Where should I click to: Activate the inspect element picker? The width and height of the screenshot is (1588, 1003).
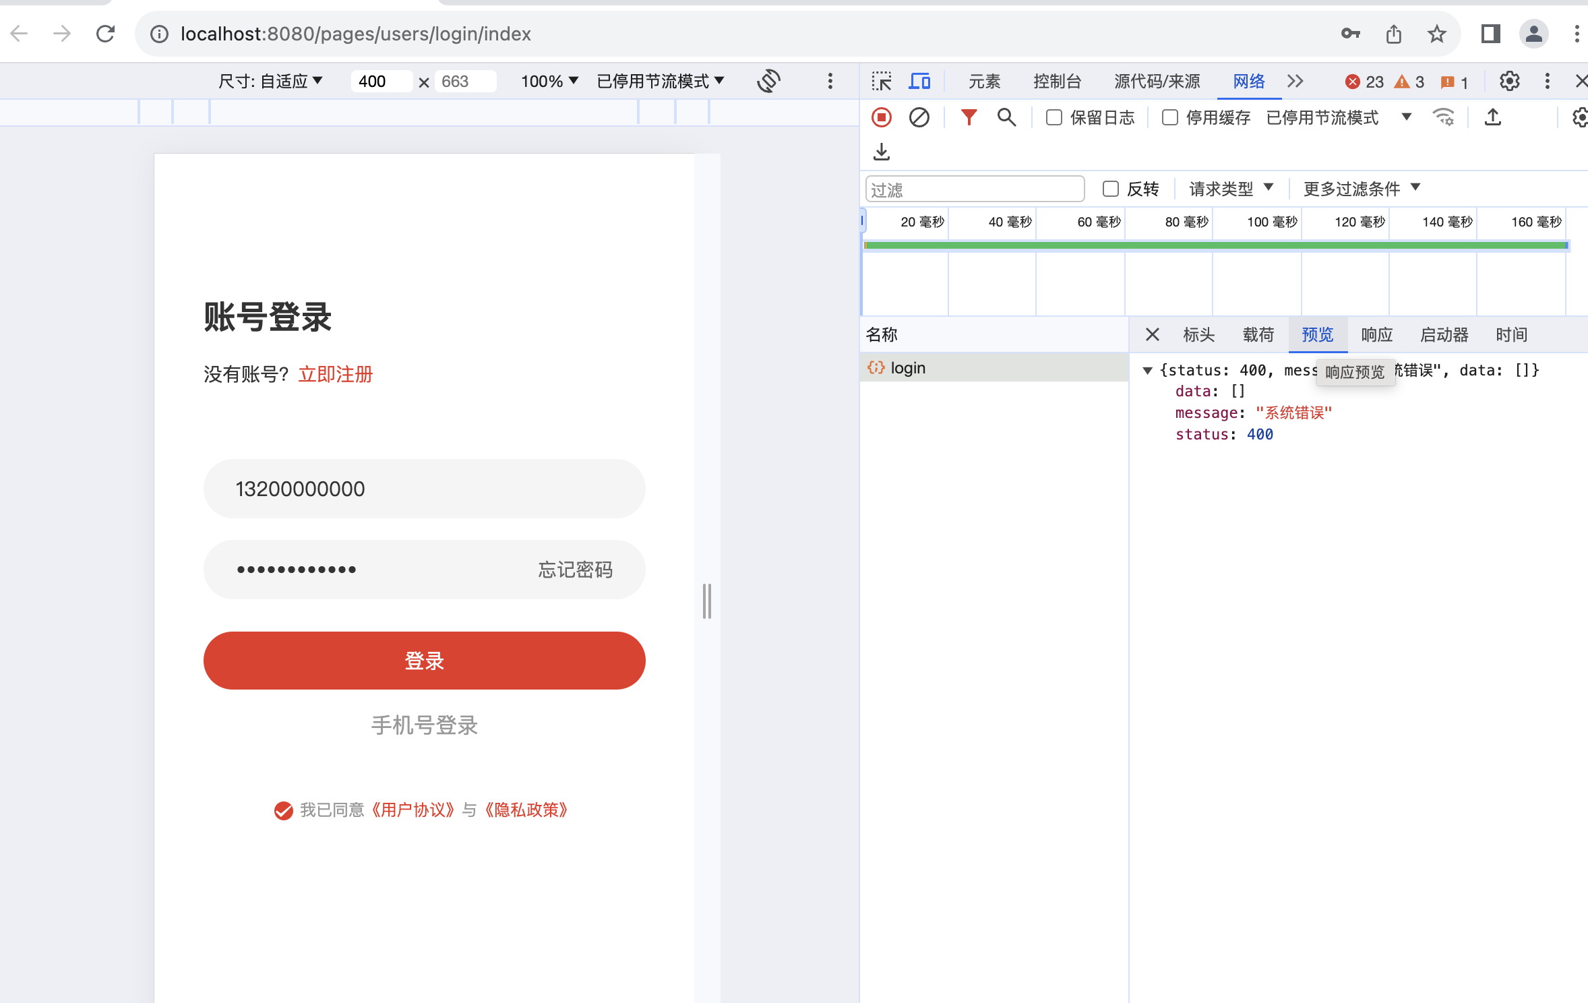(882, 82)
